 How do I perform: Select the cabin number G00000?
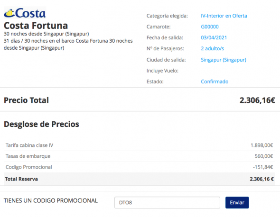click(x=210, y=27)
